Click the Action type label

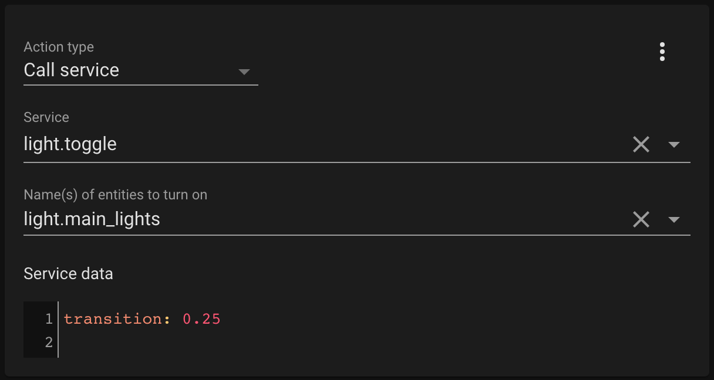coord(58,46)
